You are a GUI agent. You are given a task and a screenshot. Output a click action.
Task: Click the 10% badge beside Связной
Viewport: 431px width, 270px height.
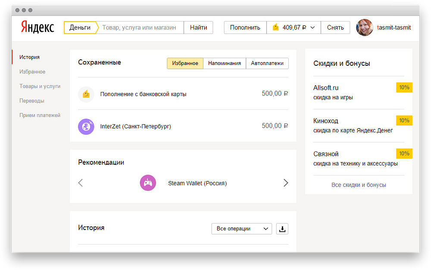(x=404, y=153)
